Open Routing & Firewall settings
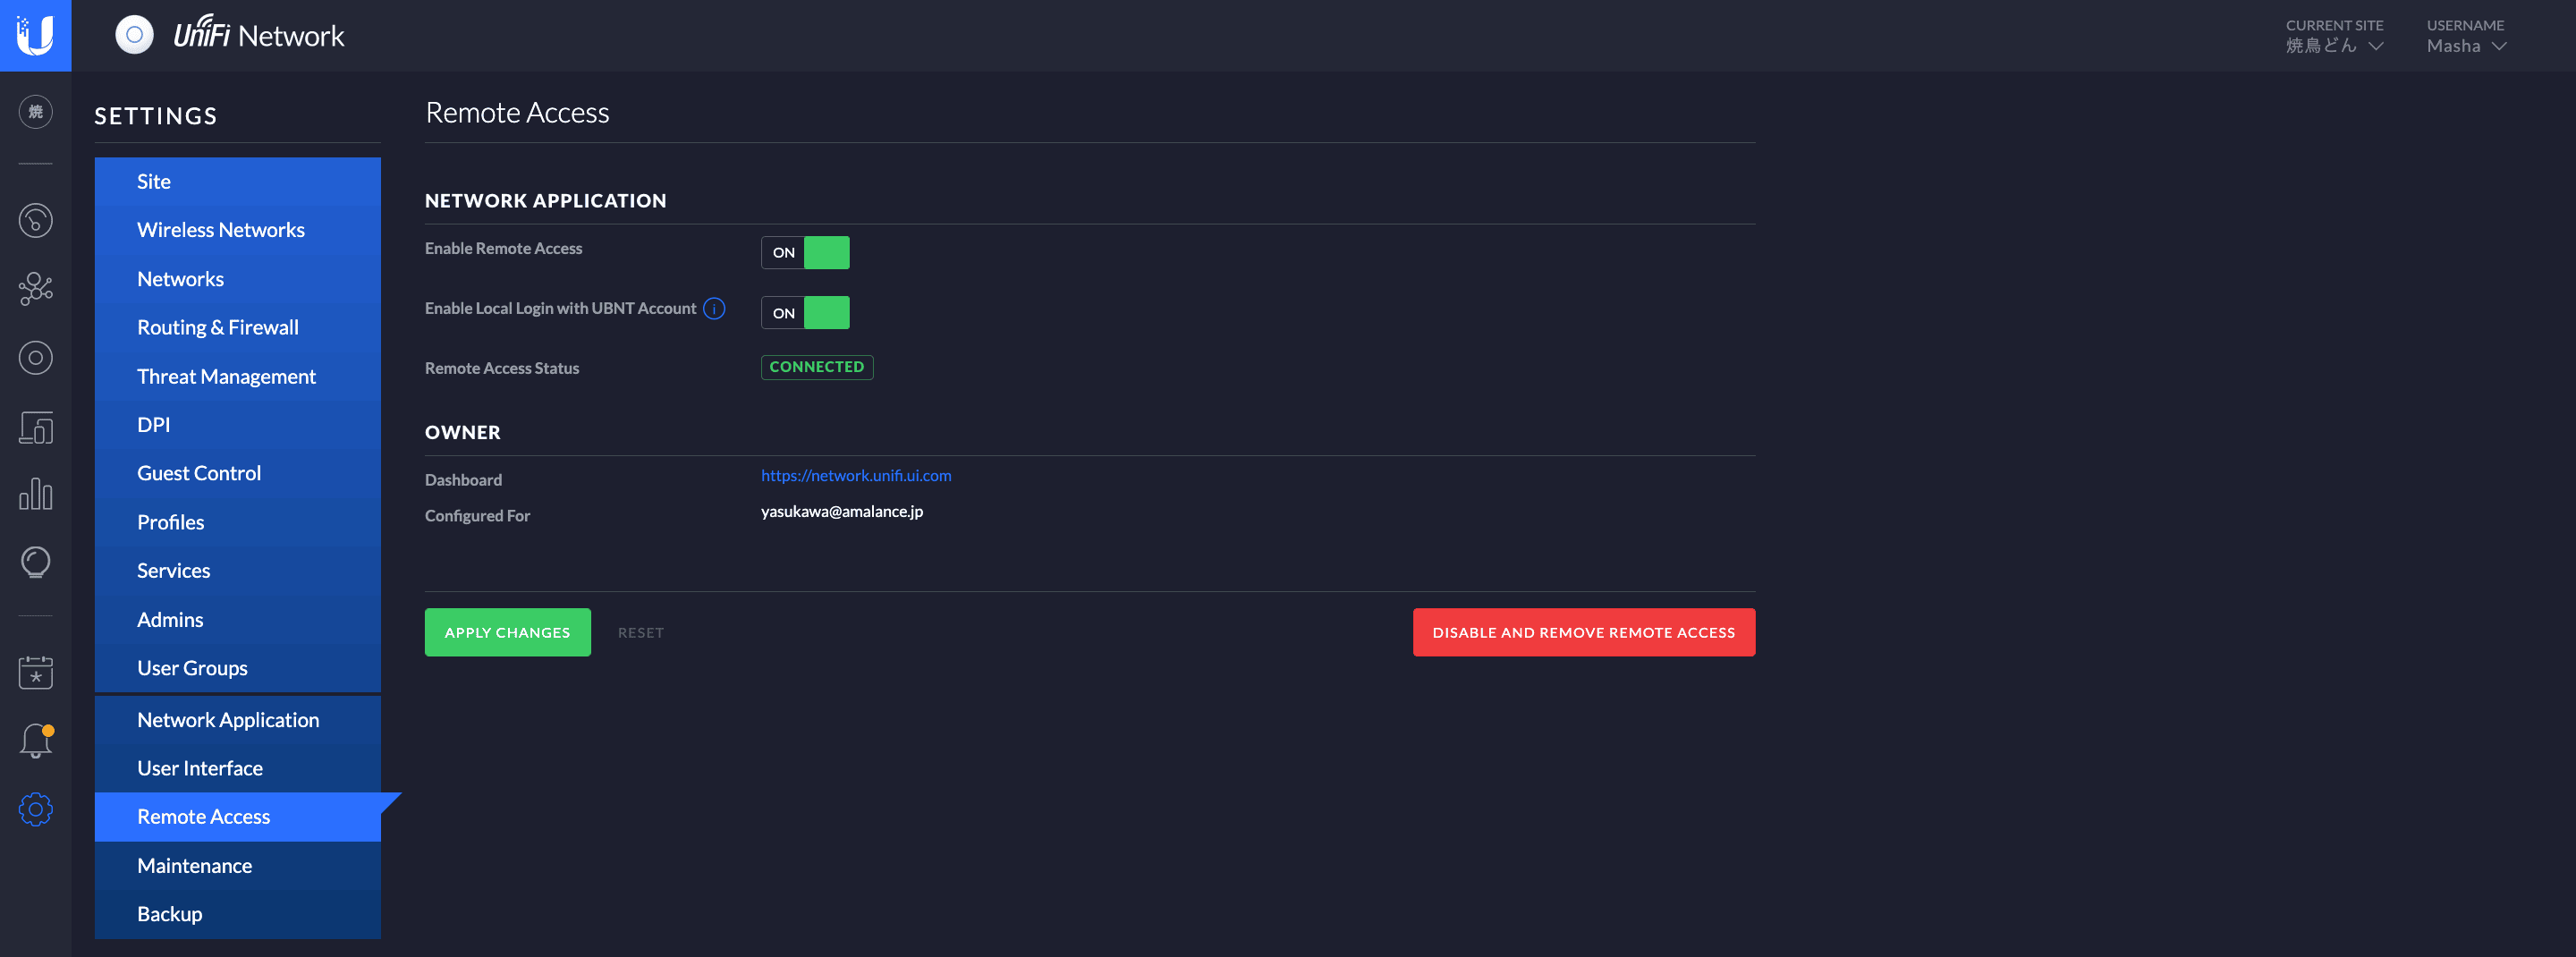 [238, 327]
